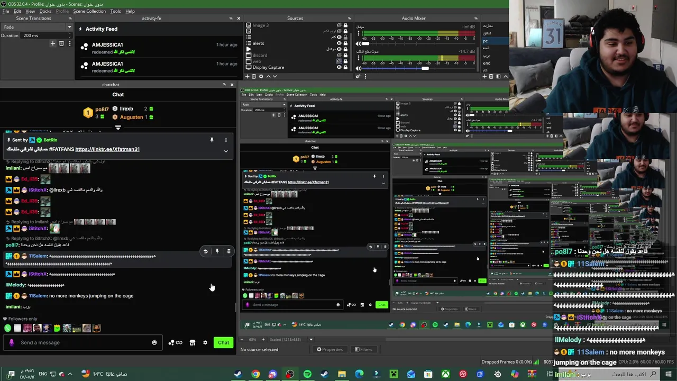Click the Properties button below preview

[x=330, y=349]
